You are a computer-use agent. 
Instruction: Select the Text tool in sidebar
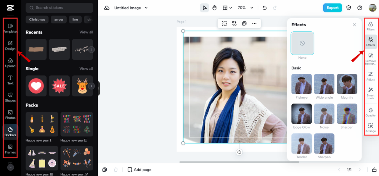[x=10, y=80]
